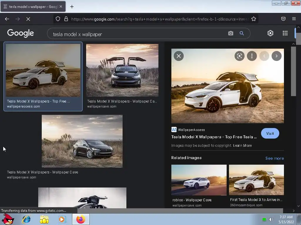
Task: Open the folder icon in taskbar
Action: tap(44, 219)
